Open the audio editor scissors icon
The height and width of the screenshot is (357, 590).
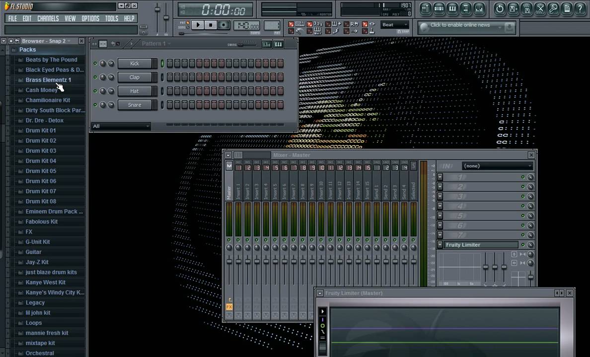(540, 8)
